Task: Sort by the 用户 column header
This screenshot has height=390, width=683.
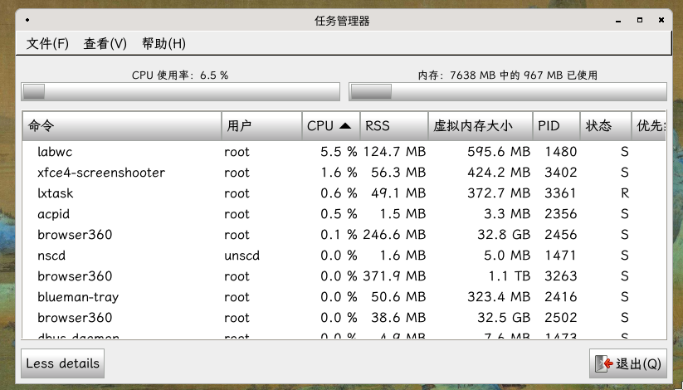Action: click(261, 126)
